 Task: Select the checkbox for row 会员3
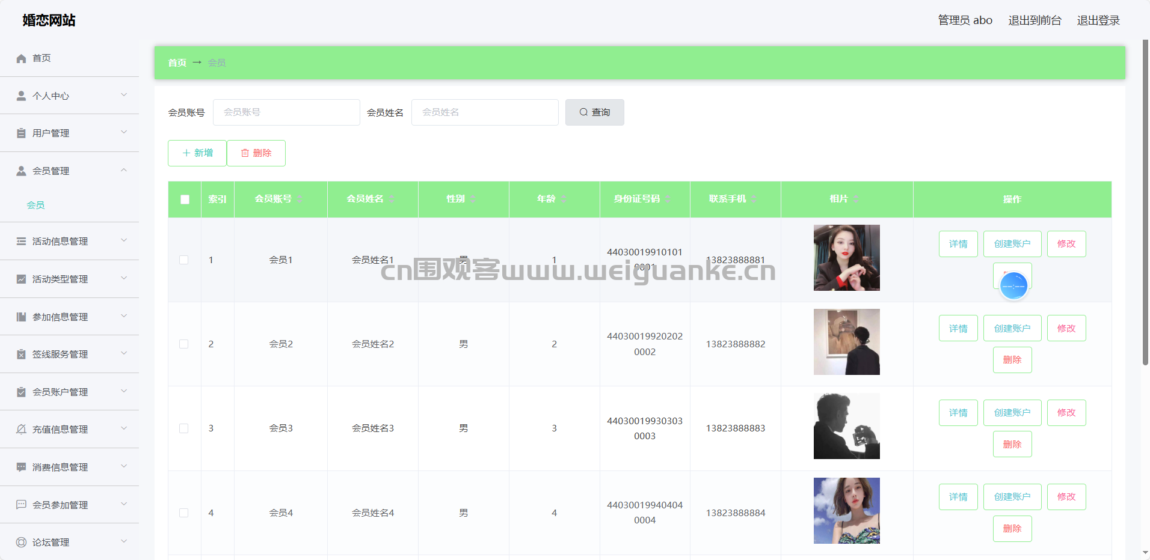click(184, 428)
